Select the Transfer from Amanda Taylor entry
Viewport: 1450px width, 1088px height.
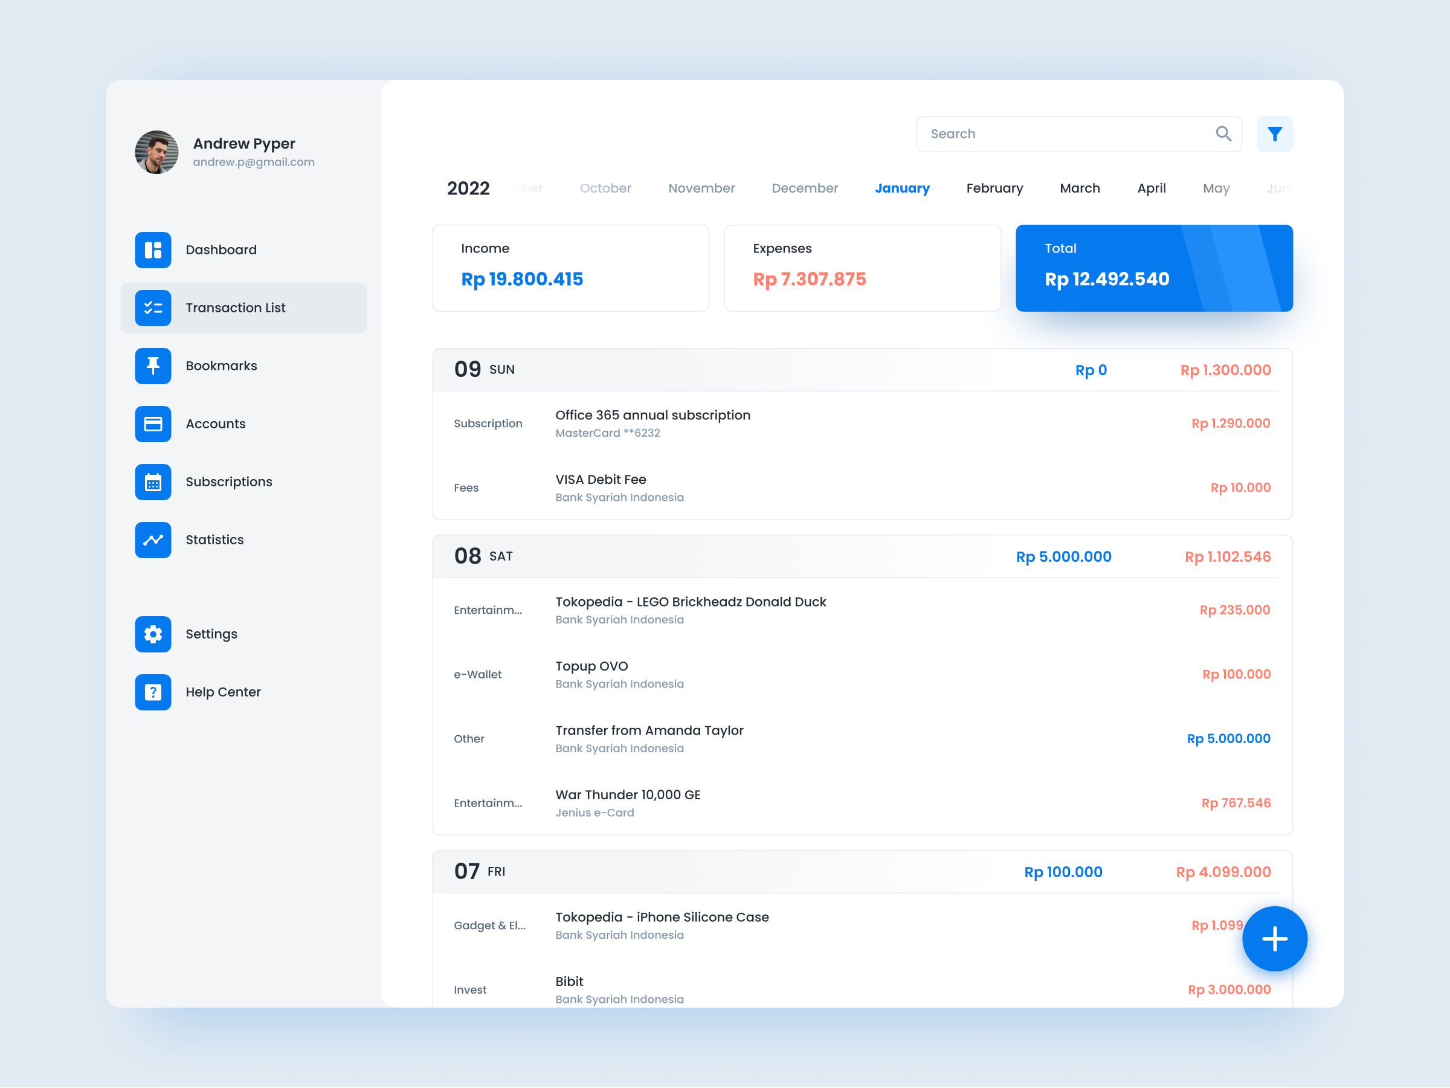click(649, 731)
